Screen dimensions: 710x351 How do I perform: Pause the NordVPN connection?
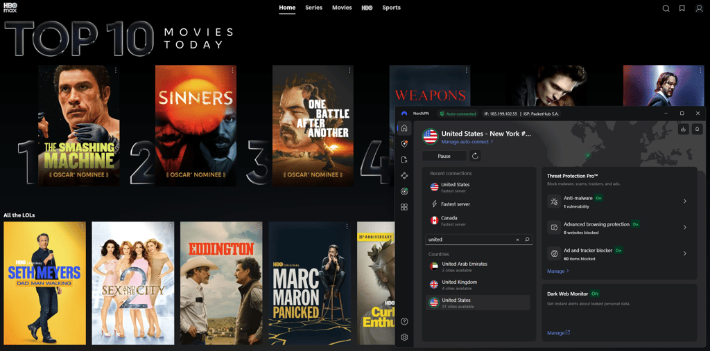(x=444, y=156)
